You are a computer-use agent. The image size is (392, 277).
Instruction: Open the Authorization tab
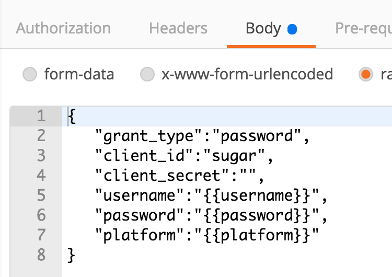pyautogui.click(x=63, y=28)
